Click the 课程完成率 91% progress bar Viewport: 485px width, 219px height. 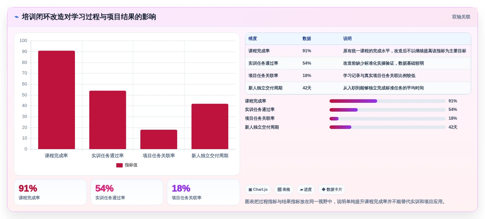pos(387,101)
